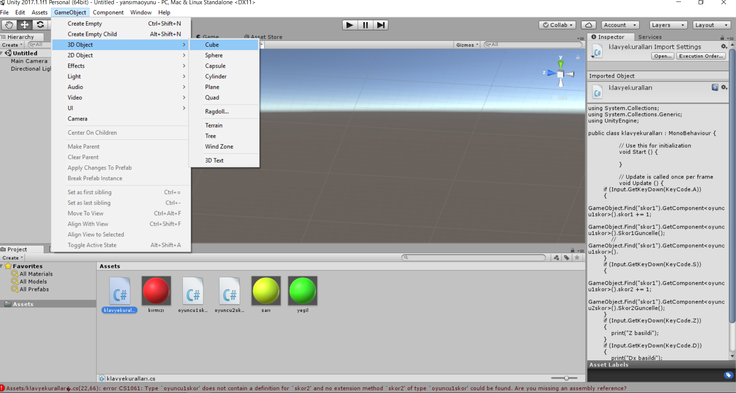Adjust the asset icon size slider

click(566, 378)
